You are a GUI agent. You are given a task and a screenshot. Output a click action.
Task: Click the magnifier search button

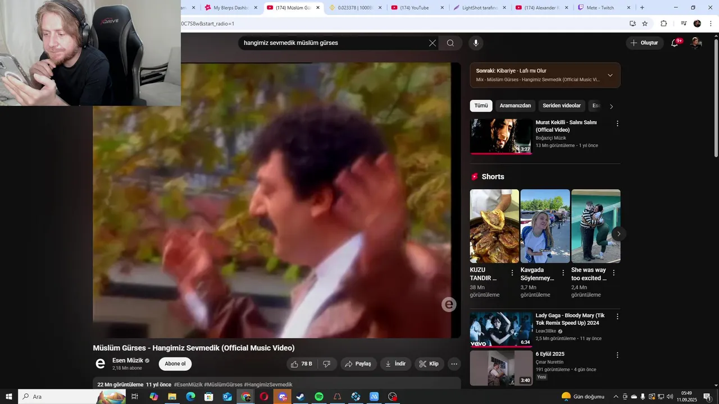[450, 43]
